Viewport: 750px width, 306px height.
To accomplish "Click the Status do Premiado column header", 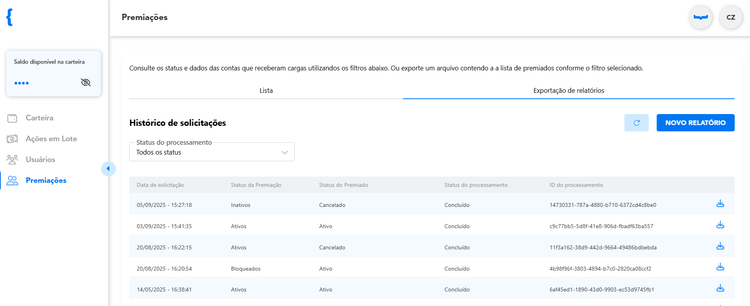I will [343, 185].
